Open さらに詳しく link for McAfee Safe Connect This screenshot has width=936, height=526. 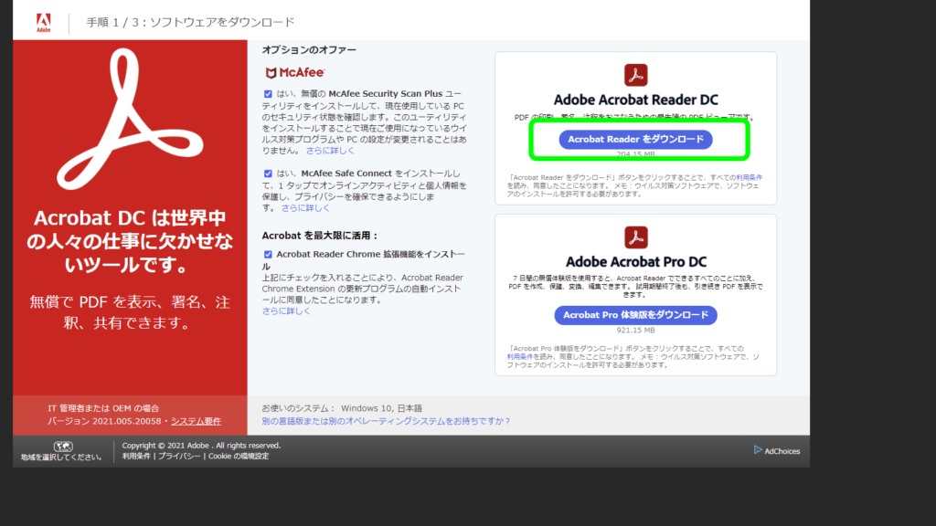pyautogui.click(x=305, y=208)
